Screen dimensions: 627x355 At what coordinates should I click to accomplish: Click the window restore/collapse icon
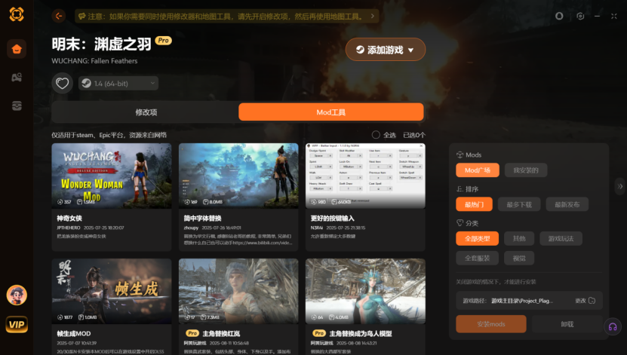click(614, 16)
